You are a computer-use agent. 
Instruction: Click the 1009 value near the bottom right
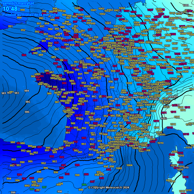point(169,180)
